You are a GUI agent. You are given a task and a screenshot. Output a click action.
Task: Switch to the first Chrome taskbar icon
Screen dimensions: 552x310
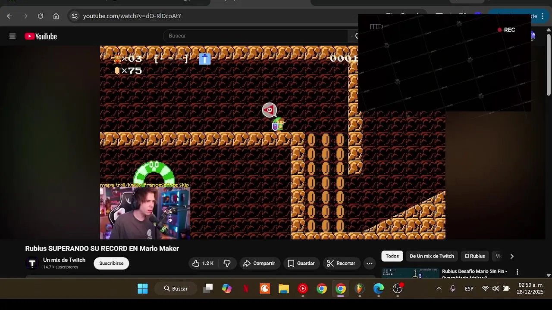(322, 288)
